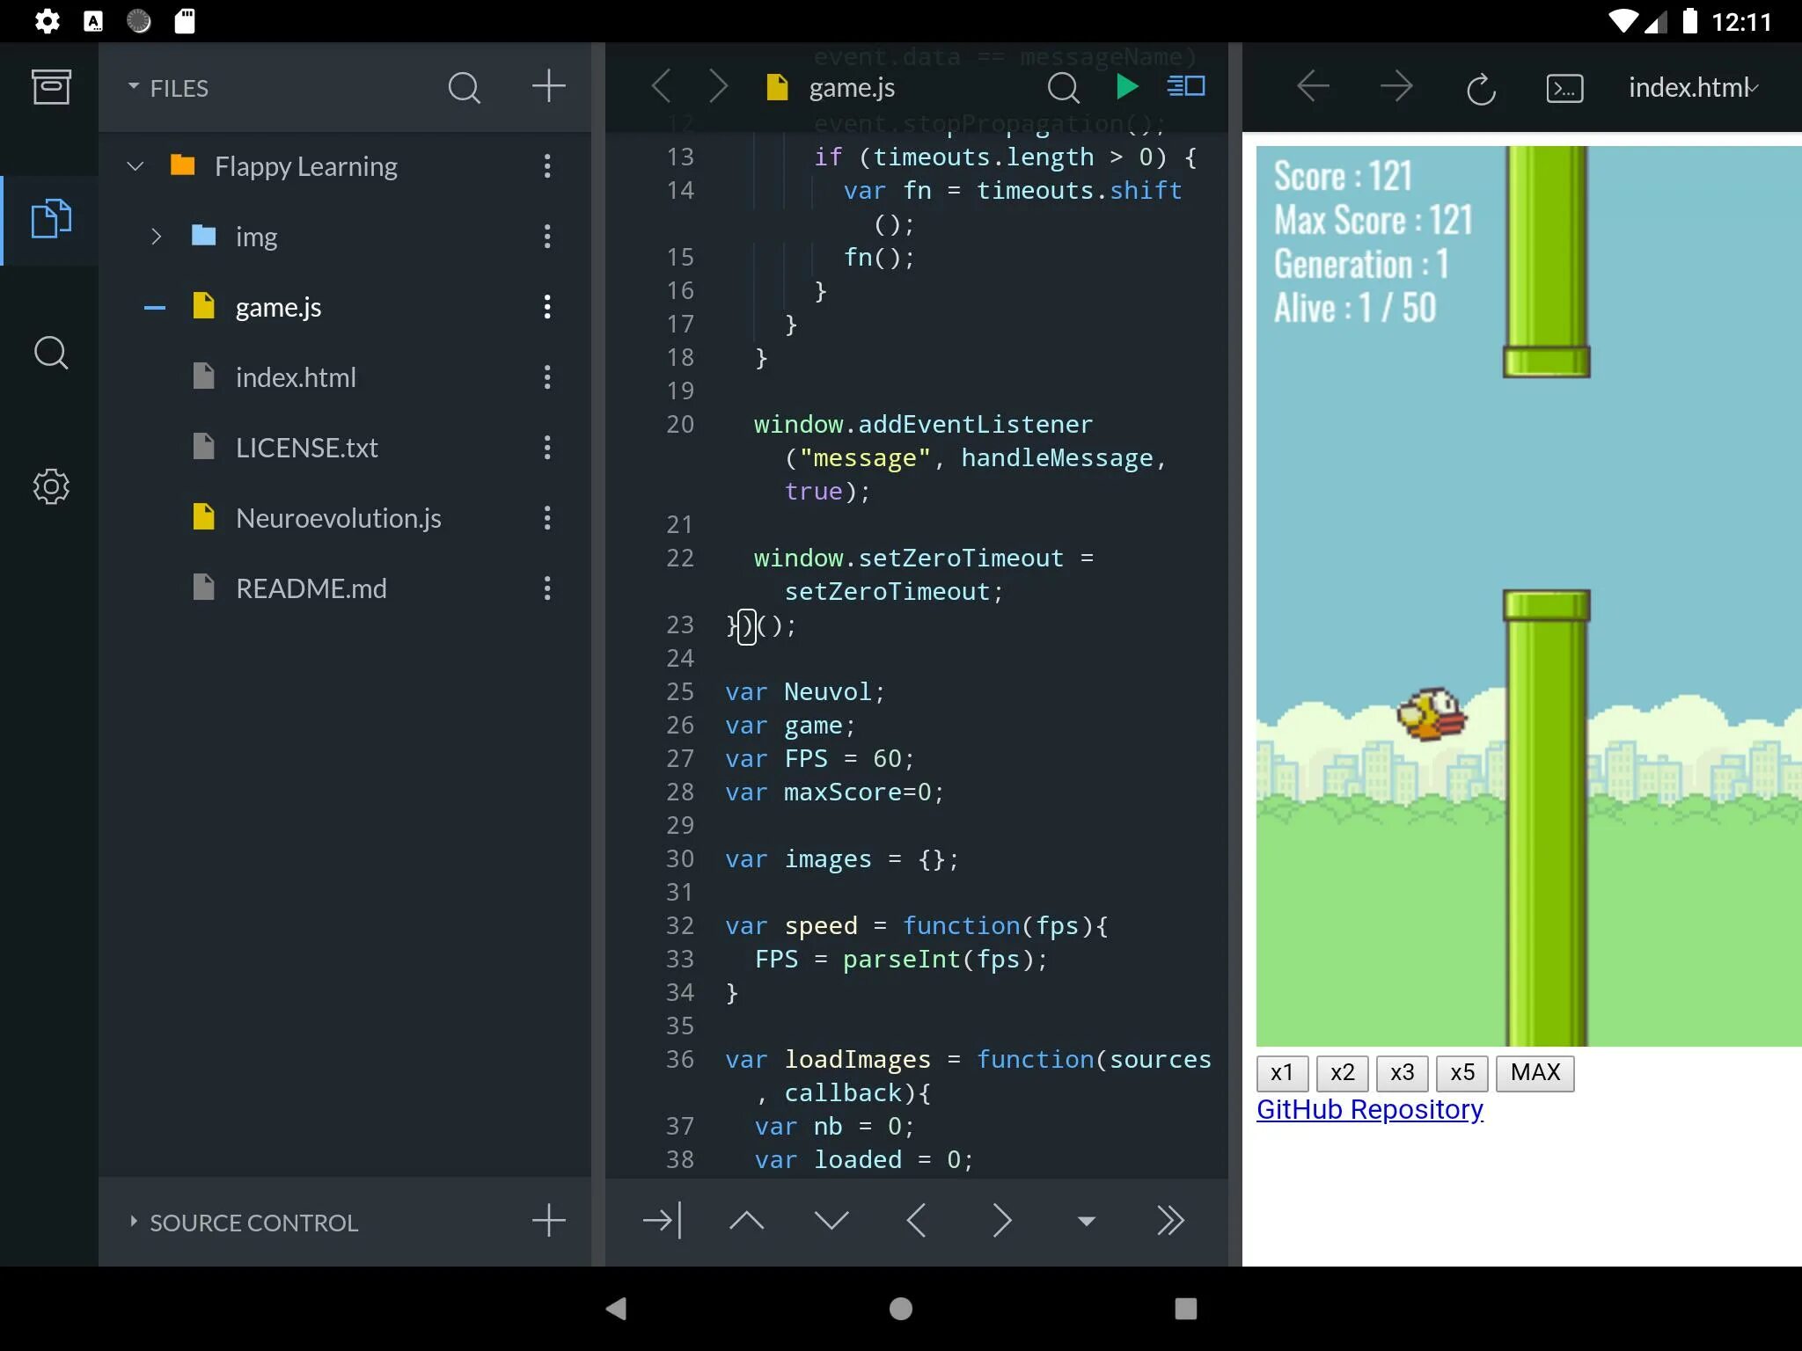Open the projects archive sidebar icon
This screenshot has height=1351, width=1802.
click(51, 87)
